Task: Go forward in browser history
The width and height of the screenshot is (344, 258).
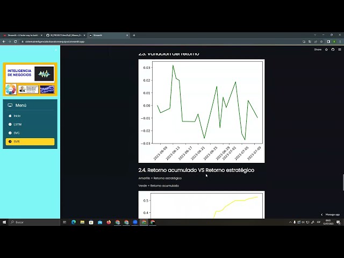Action: 10,41
